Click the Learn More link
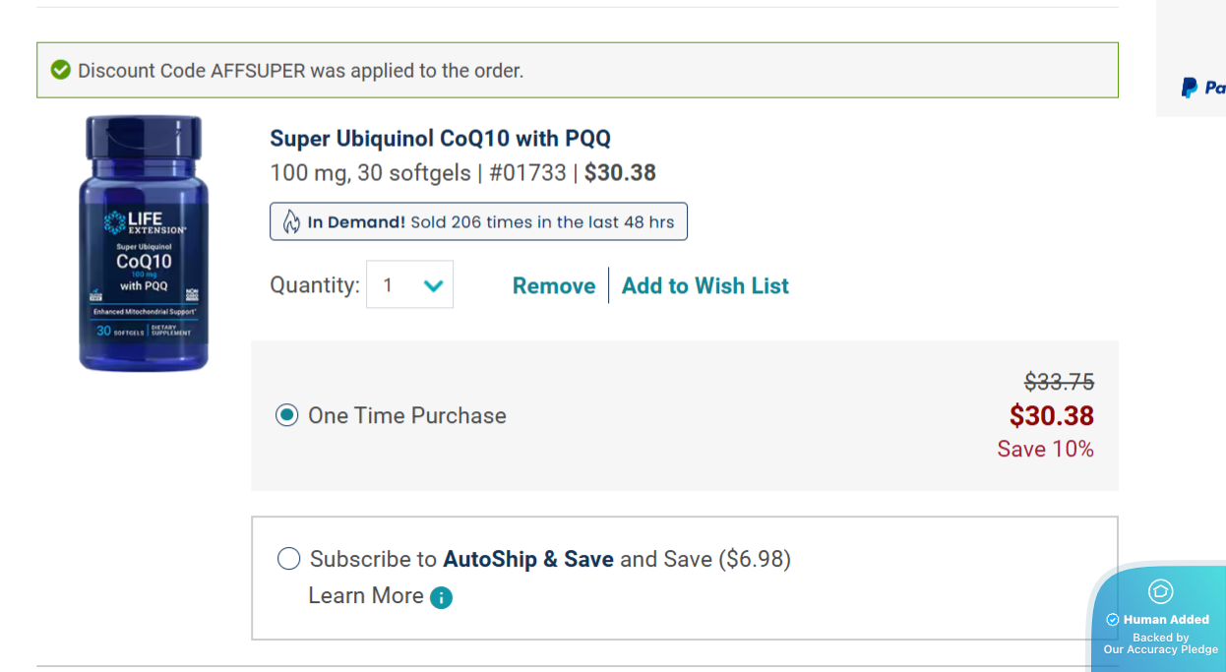This screenshot has width=1226, height=672. pos(366,595)
